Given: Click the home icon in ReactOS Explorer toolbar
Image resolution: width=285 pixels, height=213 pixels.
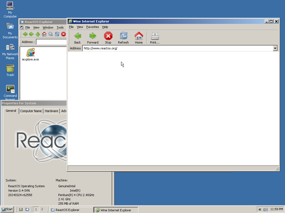Looking at the screenshot, I should [x=44, y=34].
